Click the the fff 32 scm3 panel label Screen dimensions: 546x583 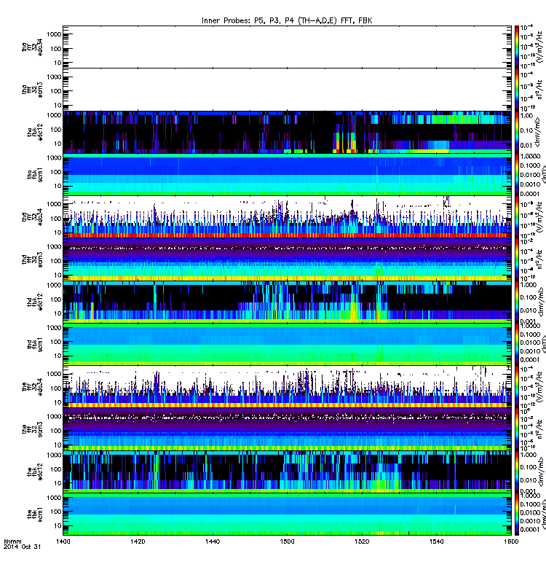32,430
